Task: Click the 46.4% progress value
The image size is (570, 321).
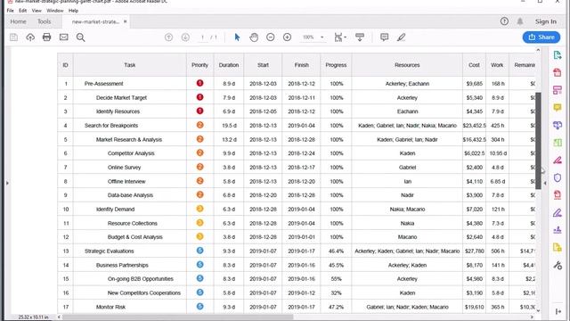Action: (337, 251)
